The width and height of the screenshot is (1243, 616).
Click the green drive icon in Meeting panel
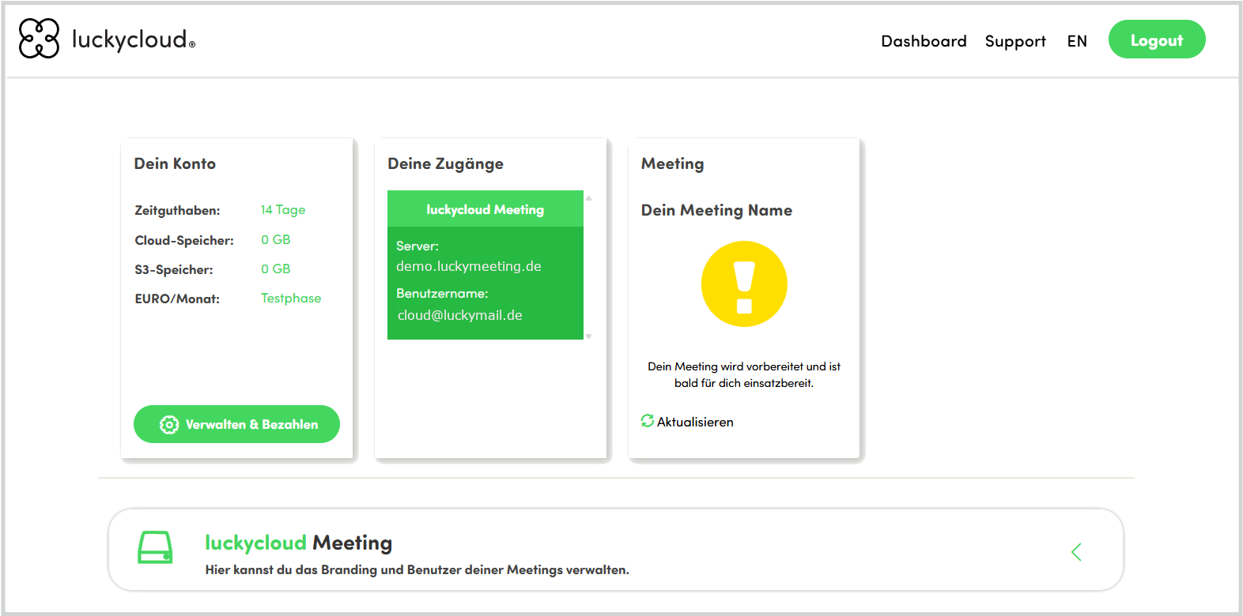pos(155,547)
